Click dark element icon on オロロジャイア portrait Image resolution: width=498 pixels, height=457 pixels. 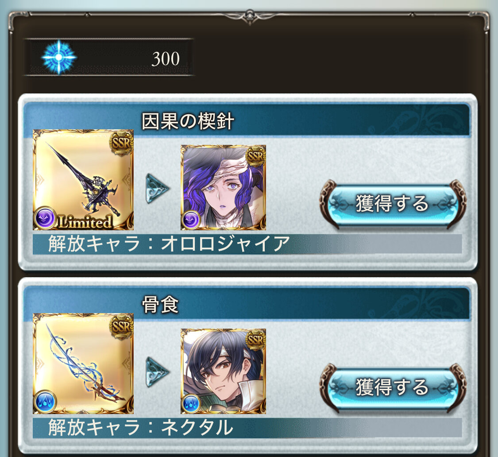pos(191,220)
